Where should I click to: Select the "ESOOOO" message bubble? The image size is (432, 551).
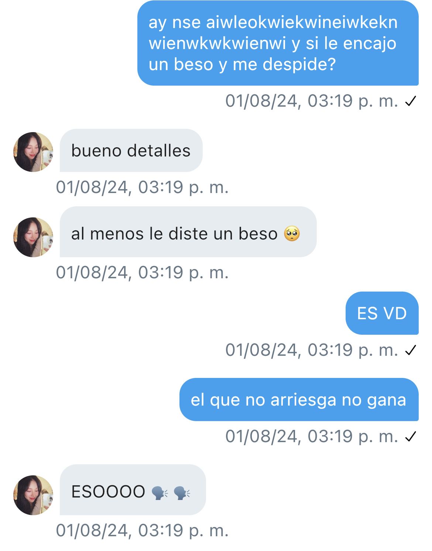tap(133, 490)
